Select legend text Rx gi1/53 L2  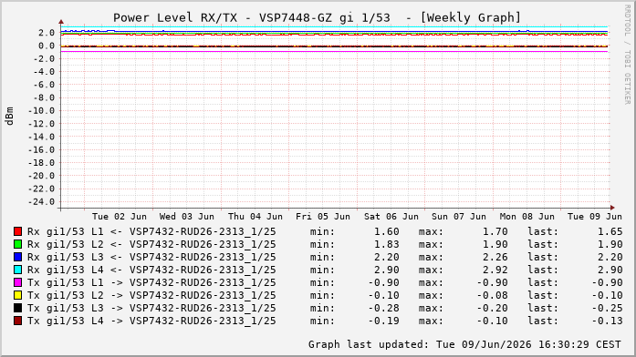pyautogui.click(x=66, y=244)
